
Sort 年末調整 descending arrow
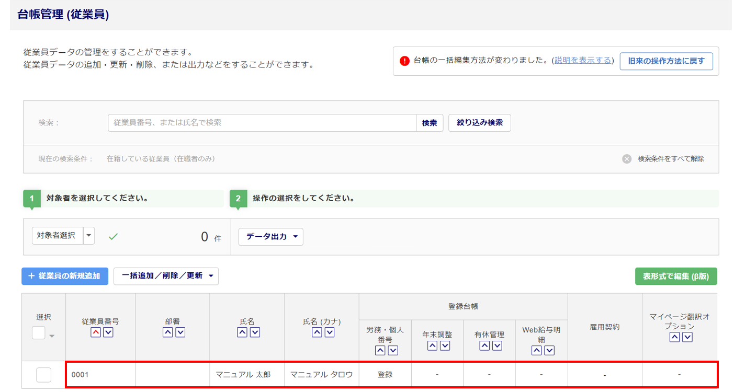[x=445, y=345]
